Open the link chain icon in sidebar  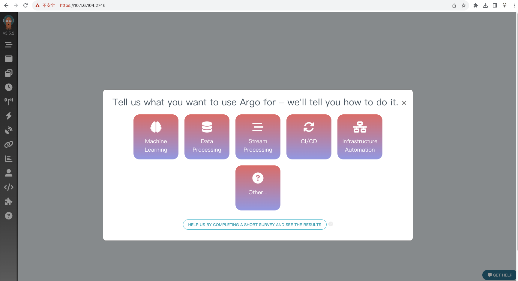coord(9,144)
